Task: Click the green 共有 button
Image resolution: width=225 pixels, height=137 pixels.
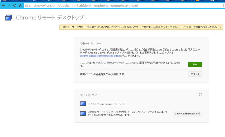Action: click(195, 64)
